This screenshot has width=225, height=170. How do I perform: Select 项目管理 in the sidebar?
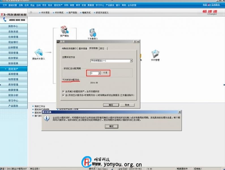coord(14,53)
